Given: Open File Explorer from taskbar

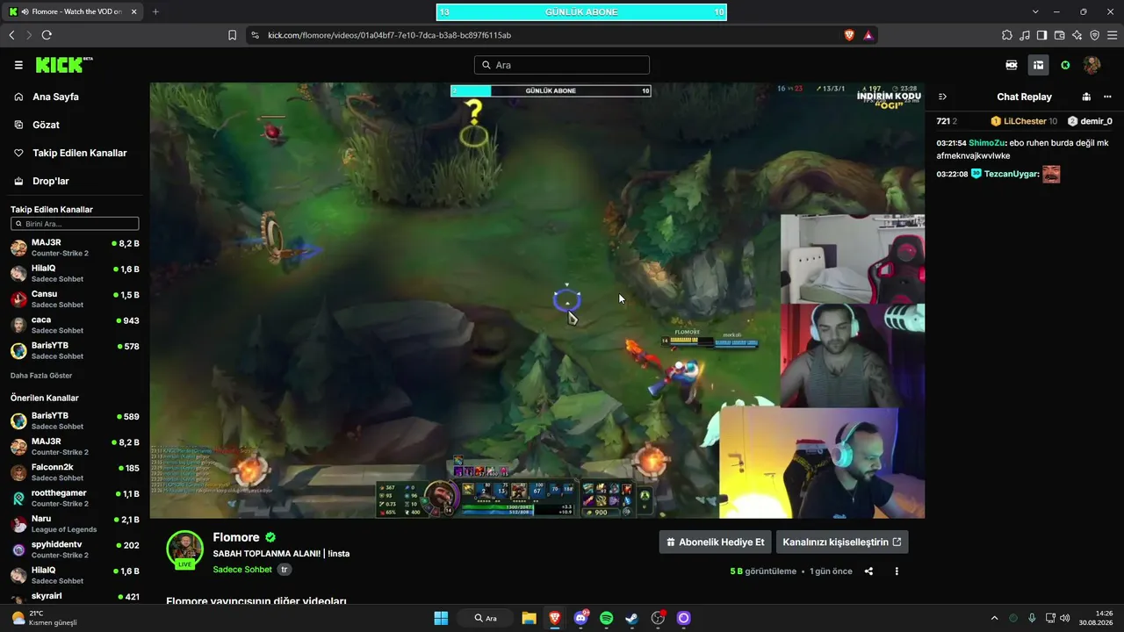Looking at the screenshot, I should click(x=529, y=618).
